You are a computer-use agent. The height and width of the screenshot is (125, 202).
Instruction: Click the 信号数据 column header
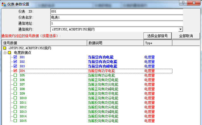coord(44,43)
